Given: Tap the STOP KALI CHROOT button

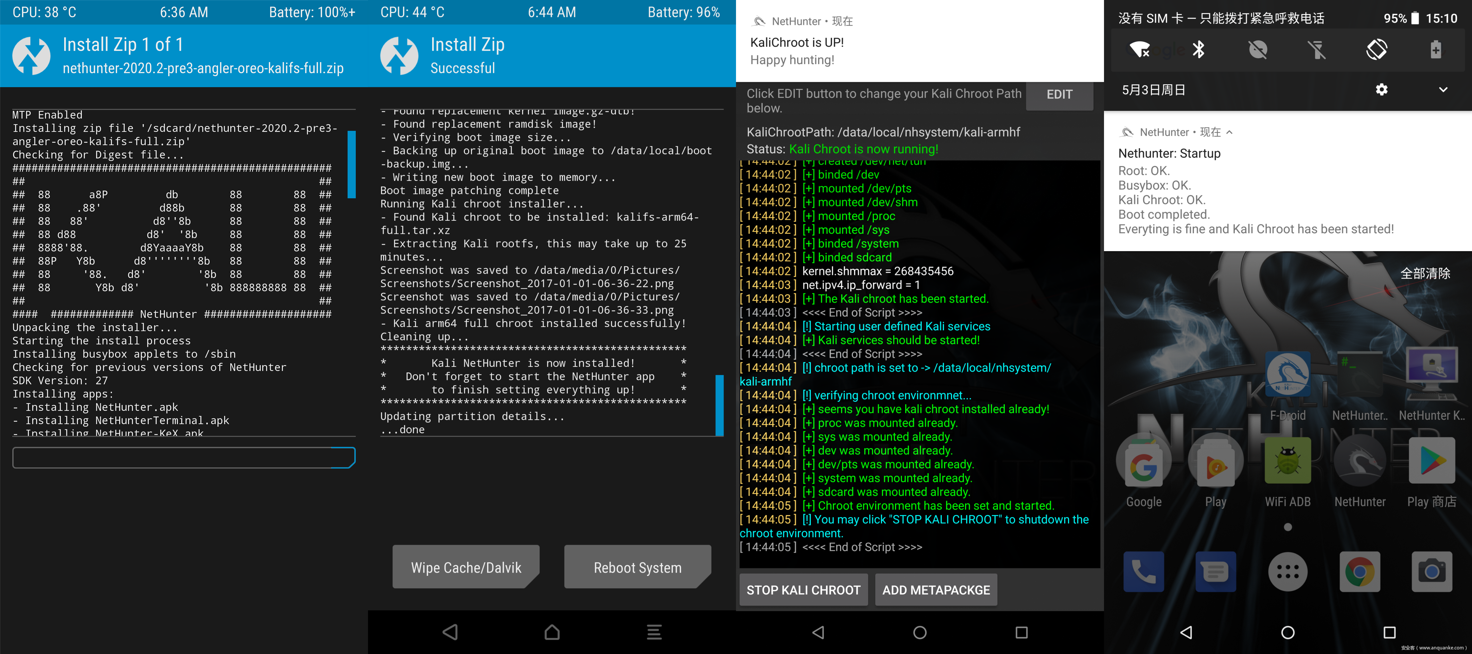Looking at the screenshot, I should tap(803, 590).
